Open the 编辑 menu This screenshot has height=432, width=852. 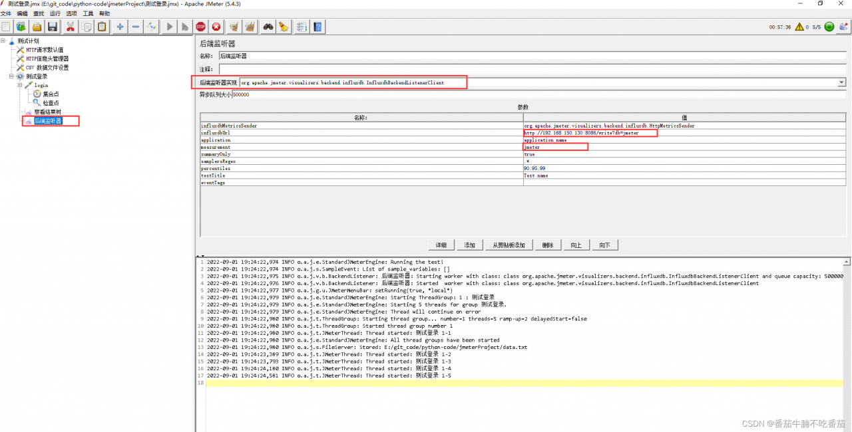pos(23,14)
